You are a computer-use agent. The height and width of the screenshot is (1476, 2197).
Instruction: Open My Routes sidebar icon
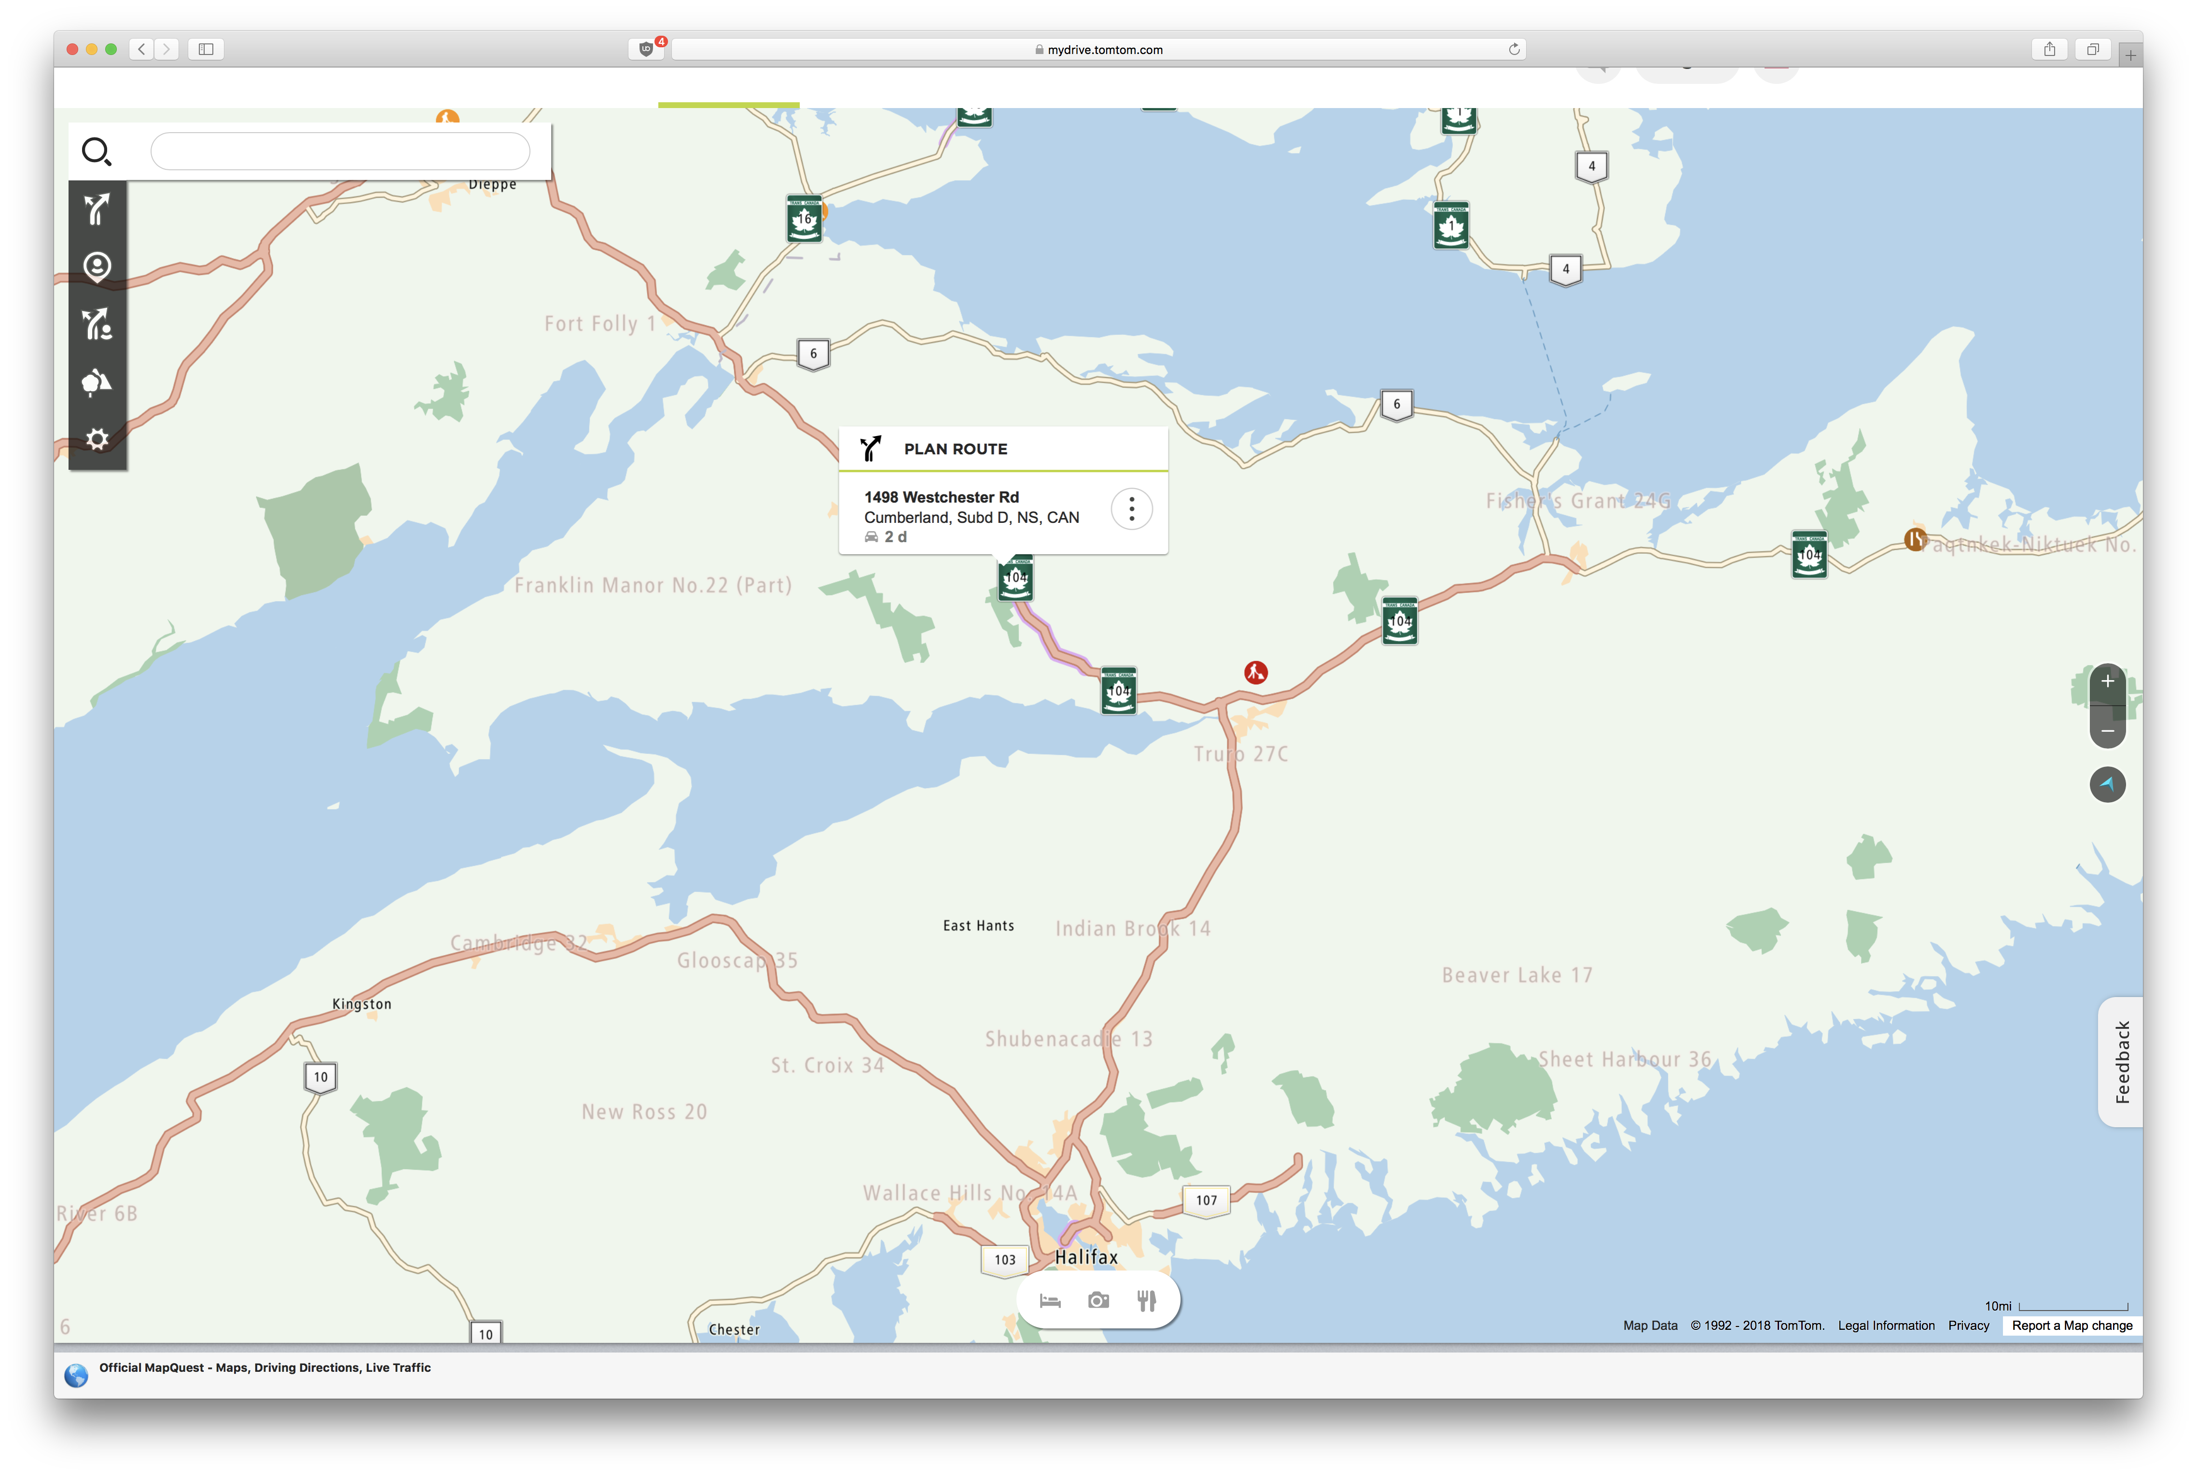97,325
